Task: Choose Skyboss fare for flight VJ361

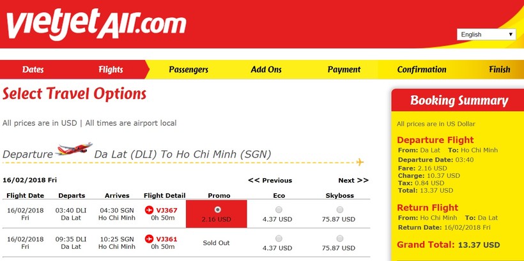Action: coord(339,239)
